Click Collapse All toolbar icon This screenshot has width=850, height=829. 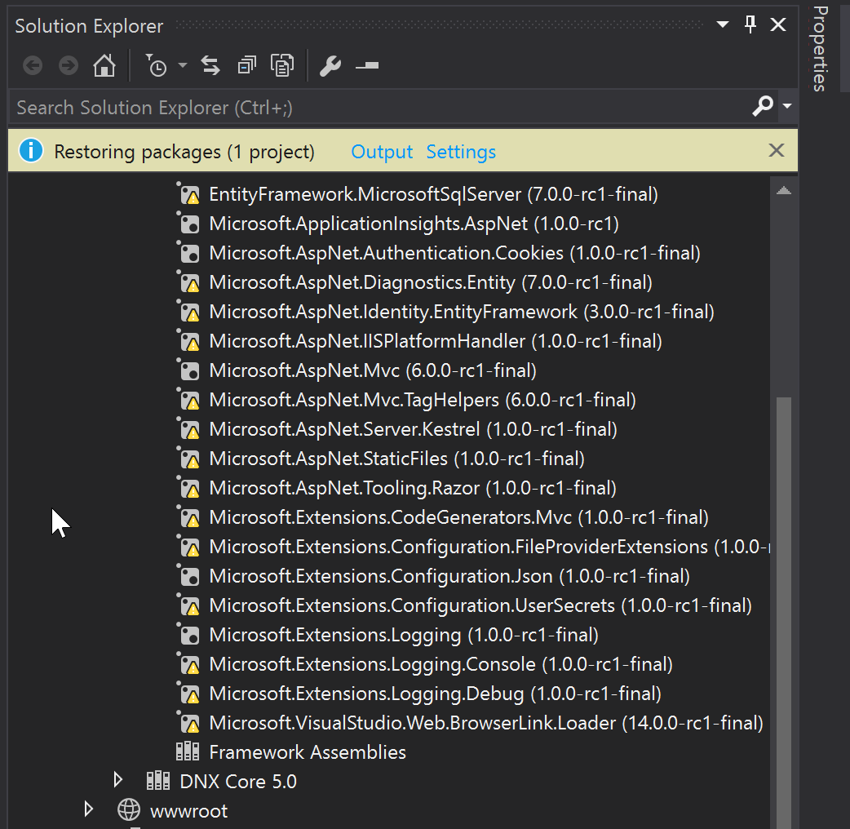(246, 65)
